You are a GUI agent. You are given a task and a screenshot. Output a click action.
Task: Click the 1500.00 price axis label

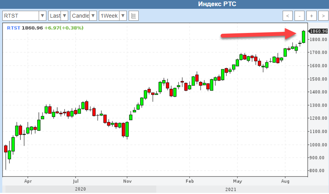pyautogui.click(x=319, y=79)
